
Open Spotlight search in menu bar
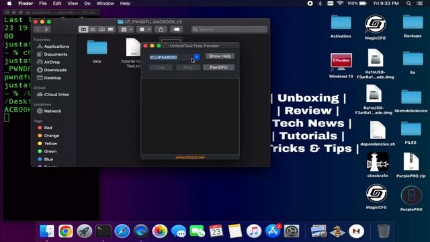click(x=408, y=3)
